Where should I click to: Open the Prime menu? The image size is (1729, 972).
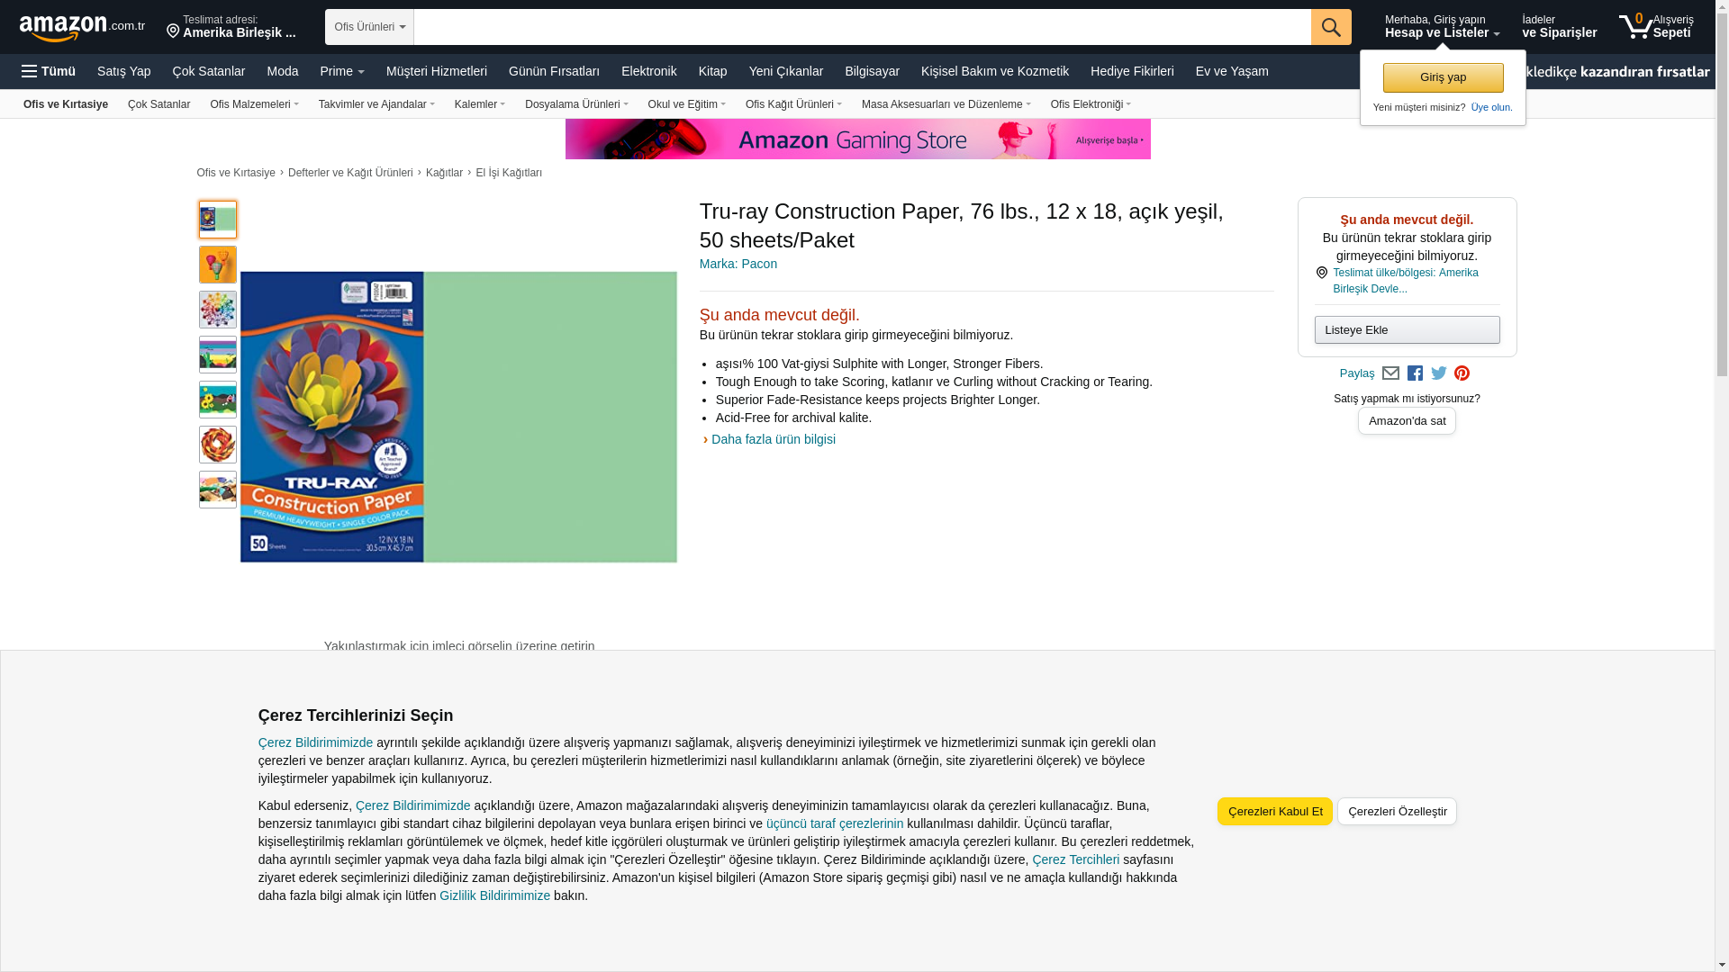click(x=342, y=71)
